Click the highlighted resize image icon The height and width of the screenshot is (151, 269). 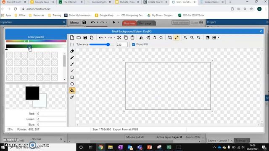tap(177, 37)
